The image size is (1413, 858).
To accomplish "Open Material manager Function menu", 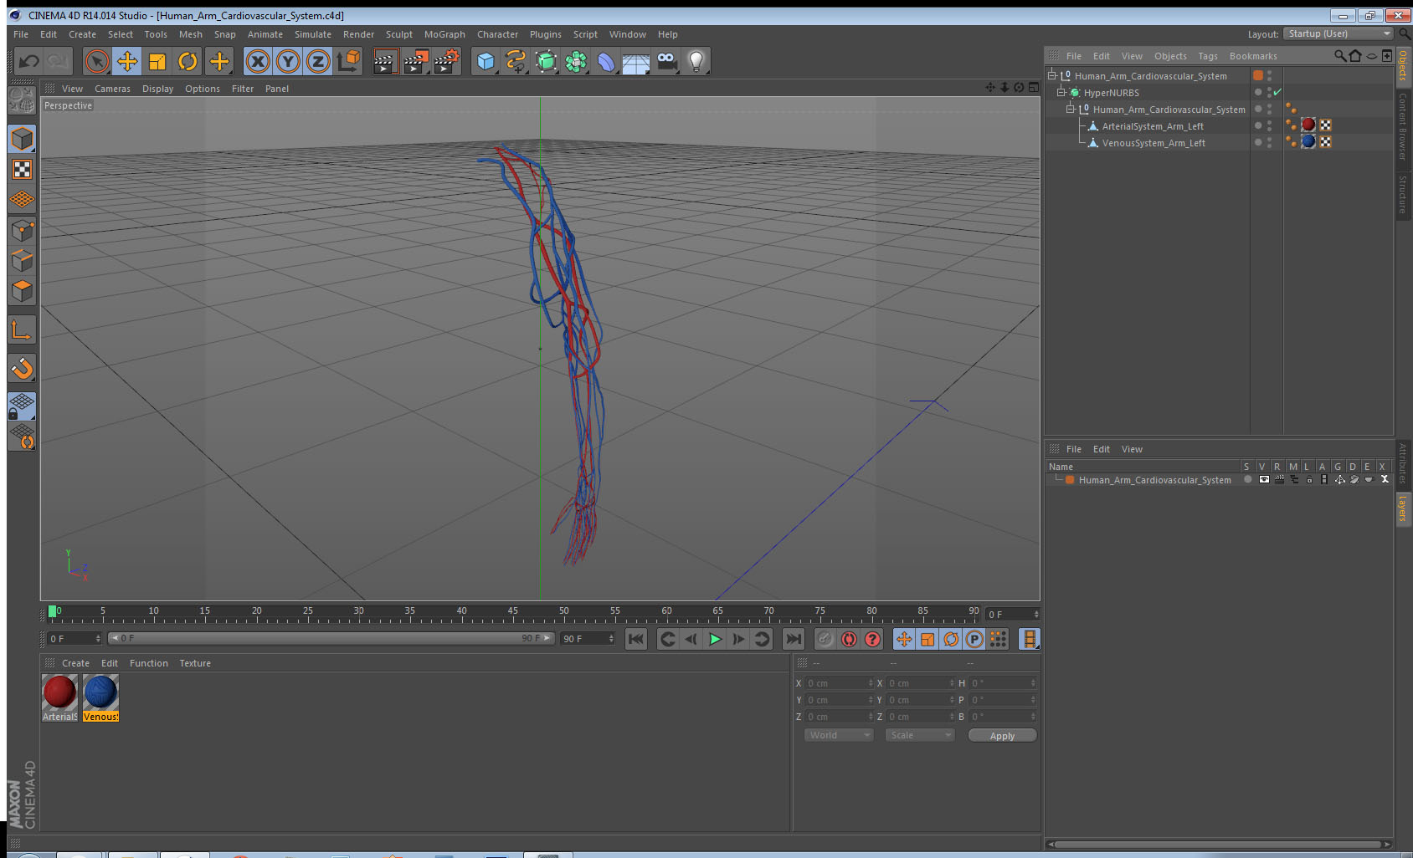I will click(149, 663).
